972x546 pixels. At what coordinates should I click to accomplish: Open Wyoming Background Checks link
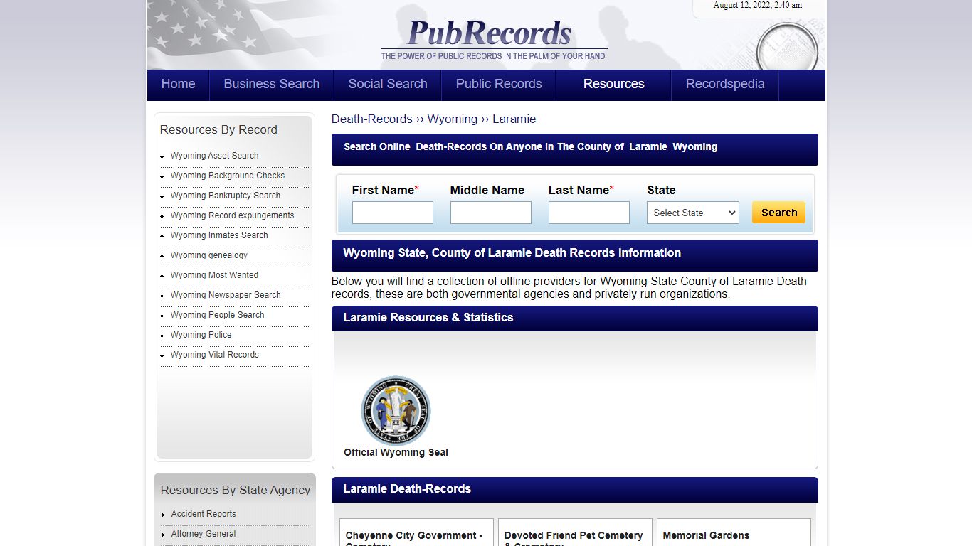pos(228,176)
